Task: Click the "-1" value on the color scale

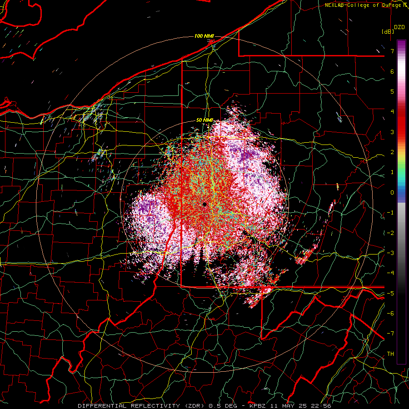Action: (x=390, y=213)
